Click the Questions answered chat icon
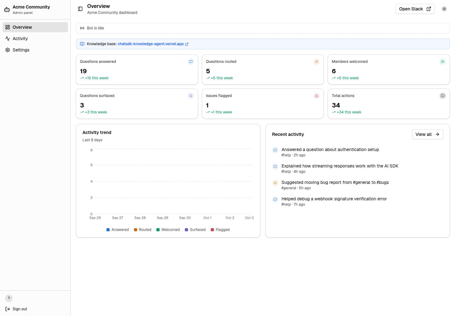Viewport: 455px width, 316px height. coord(191,62)
